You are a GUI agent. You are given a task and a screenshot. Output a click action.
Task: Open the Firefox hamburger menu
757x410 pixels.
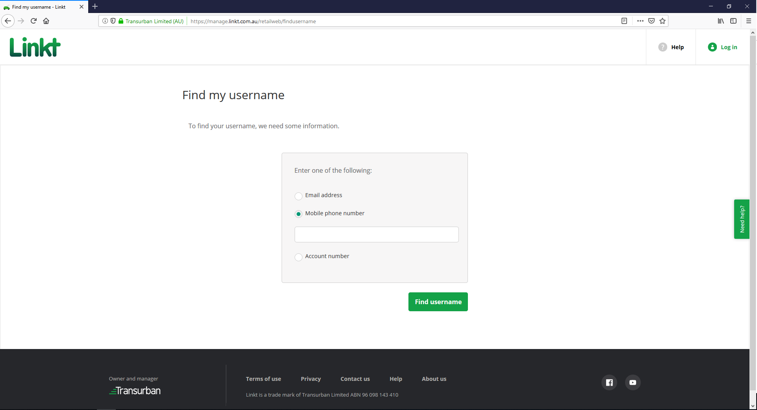(x=749, y=21)
